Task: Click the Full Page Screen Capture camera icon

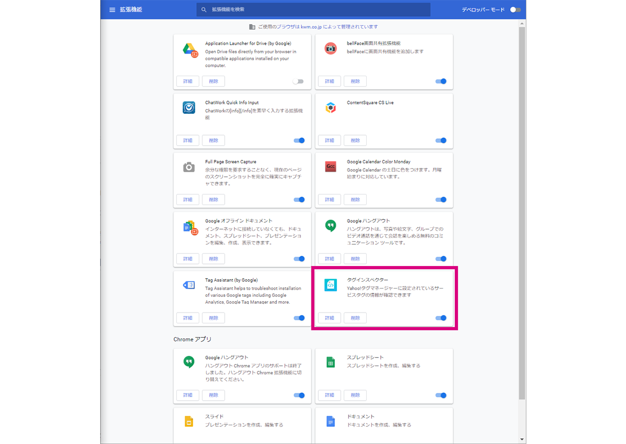Action: 189,167
